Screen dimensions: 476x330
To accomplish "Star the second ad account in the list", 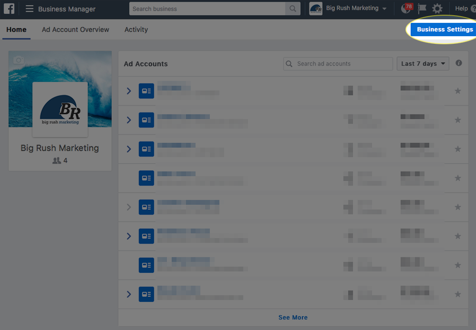I will coord(457,120).
